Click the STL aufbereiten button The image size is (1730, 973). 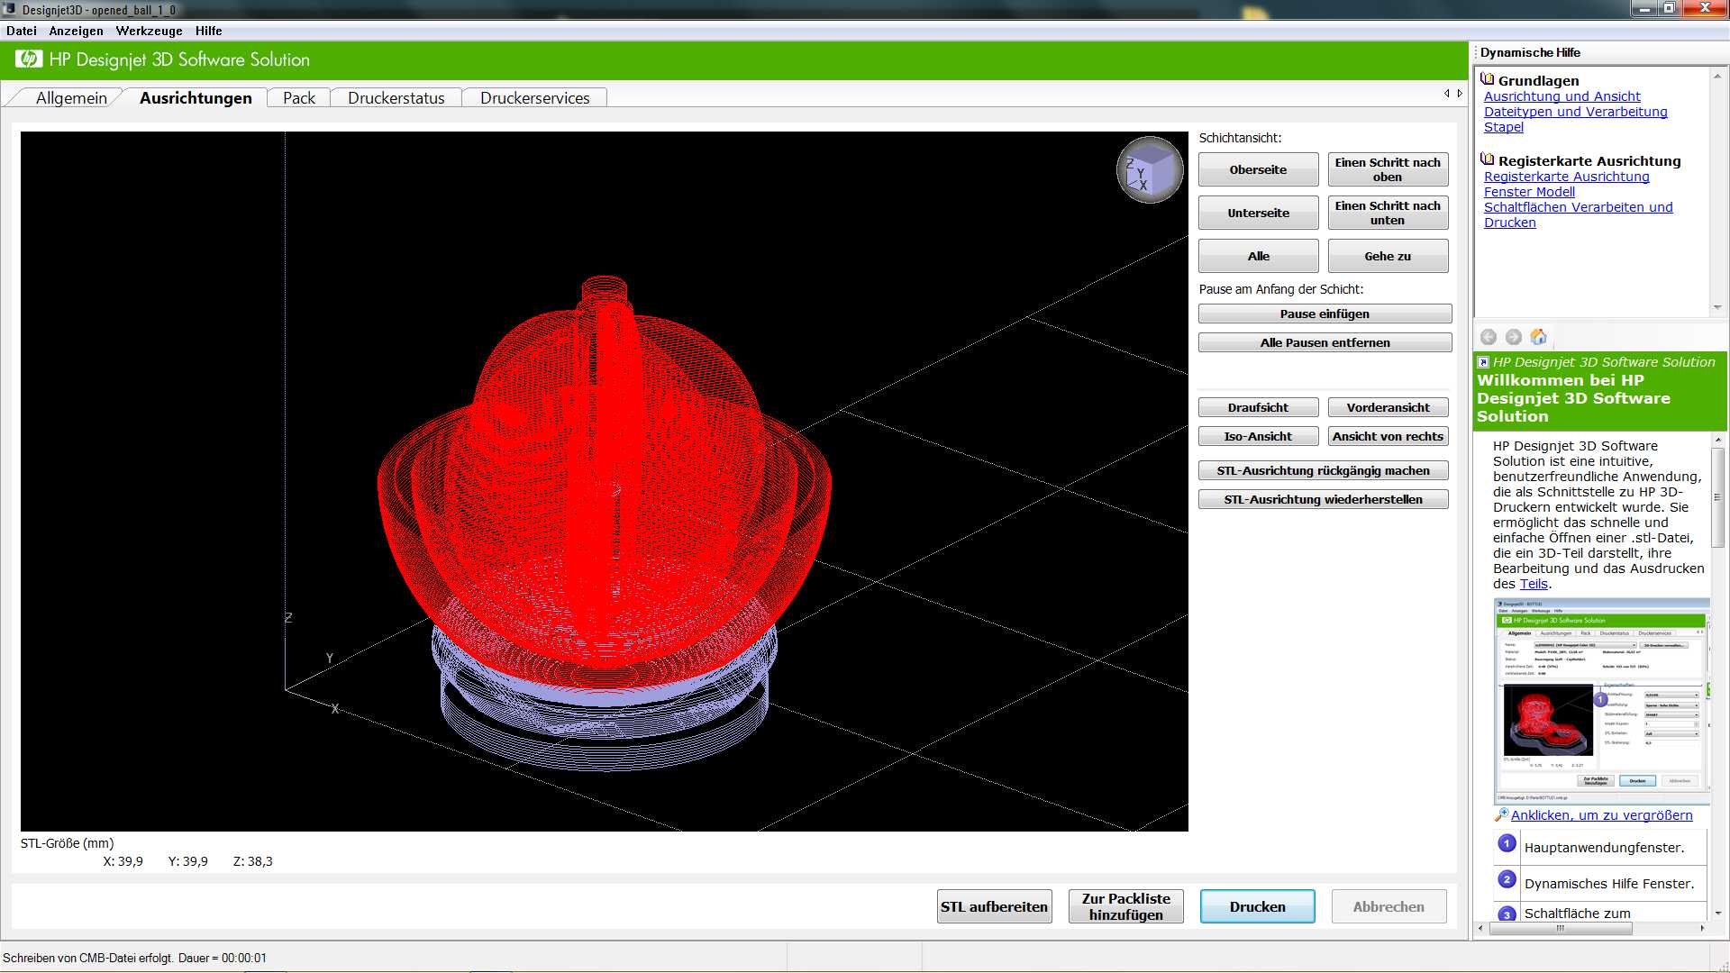tap(995, 906)
